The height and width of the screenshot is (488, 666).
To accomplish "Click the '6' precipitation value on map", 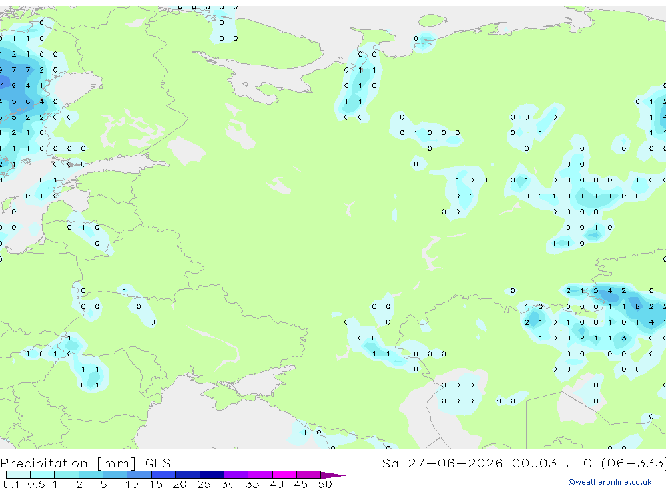I will click(x=27, y=101).
